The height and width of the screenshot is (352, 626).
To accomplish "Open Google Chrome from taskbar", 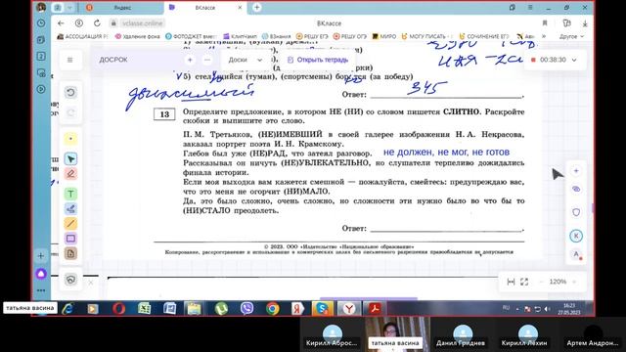I will pos(273,309).
